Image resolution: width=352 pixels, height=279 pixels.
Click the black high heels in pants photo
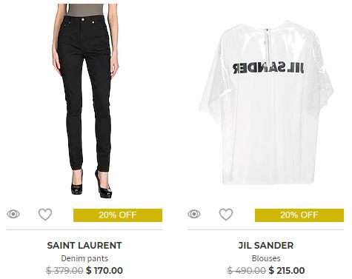coord(91,183)
